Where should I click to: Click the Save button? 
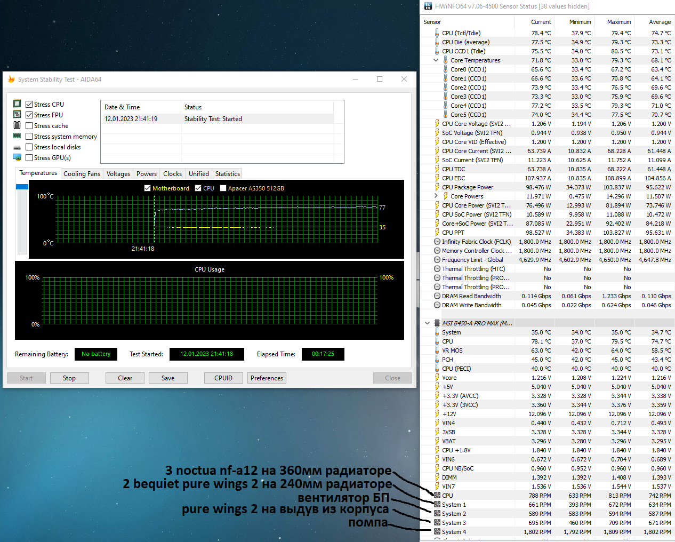[x=168, y=378]
